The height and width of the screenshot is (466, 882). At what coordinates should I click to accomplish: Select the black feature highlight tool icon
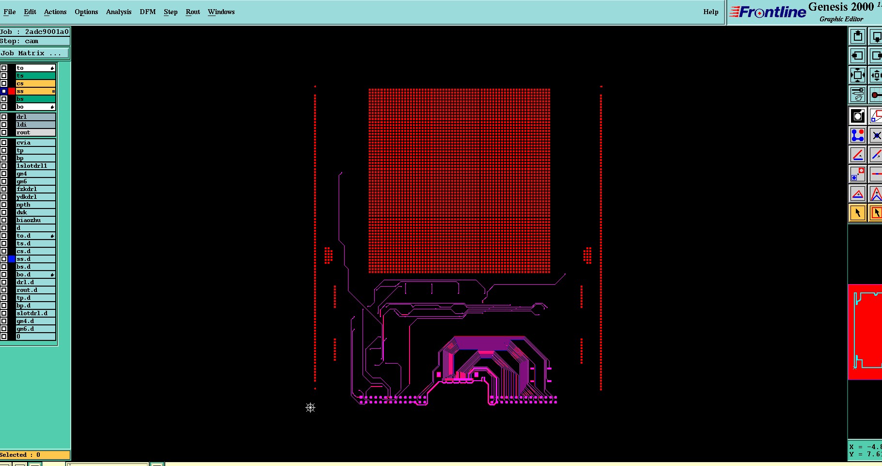[x=858, y=116]
